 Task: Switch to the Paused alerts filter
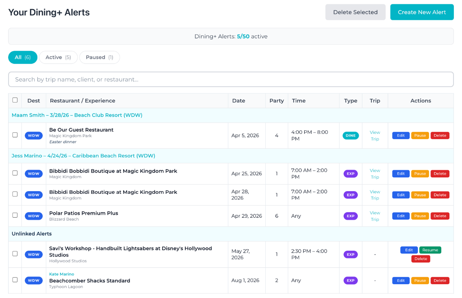pos(99,57)
